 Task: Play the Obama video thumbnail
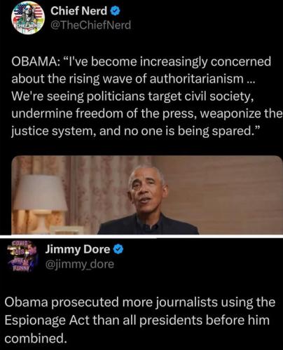147,195
